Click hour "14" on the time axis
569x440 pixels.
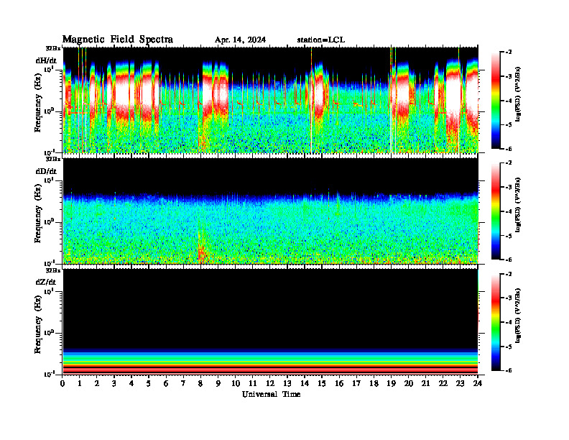click(305, 383)
